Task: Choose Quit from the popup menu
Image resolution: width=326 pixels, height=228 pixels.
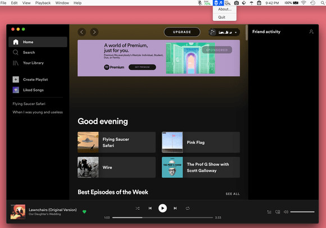Action: point(224,17)
